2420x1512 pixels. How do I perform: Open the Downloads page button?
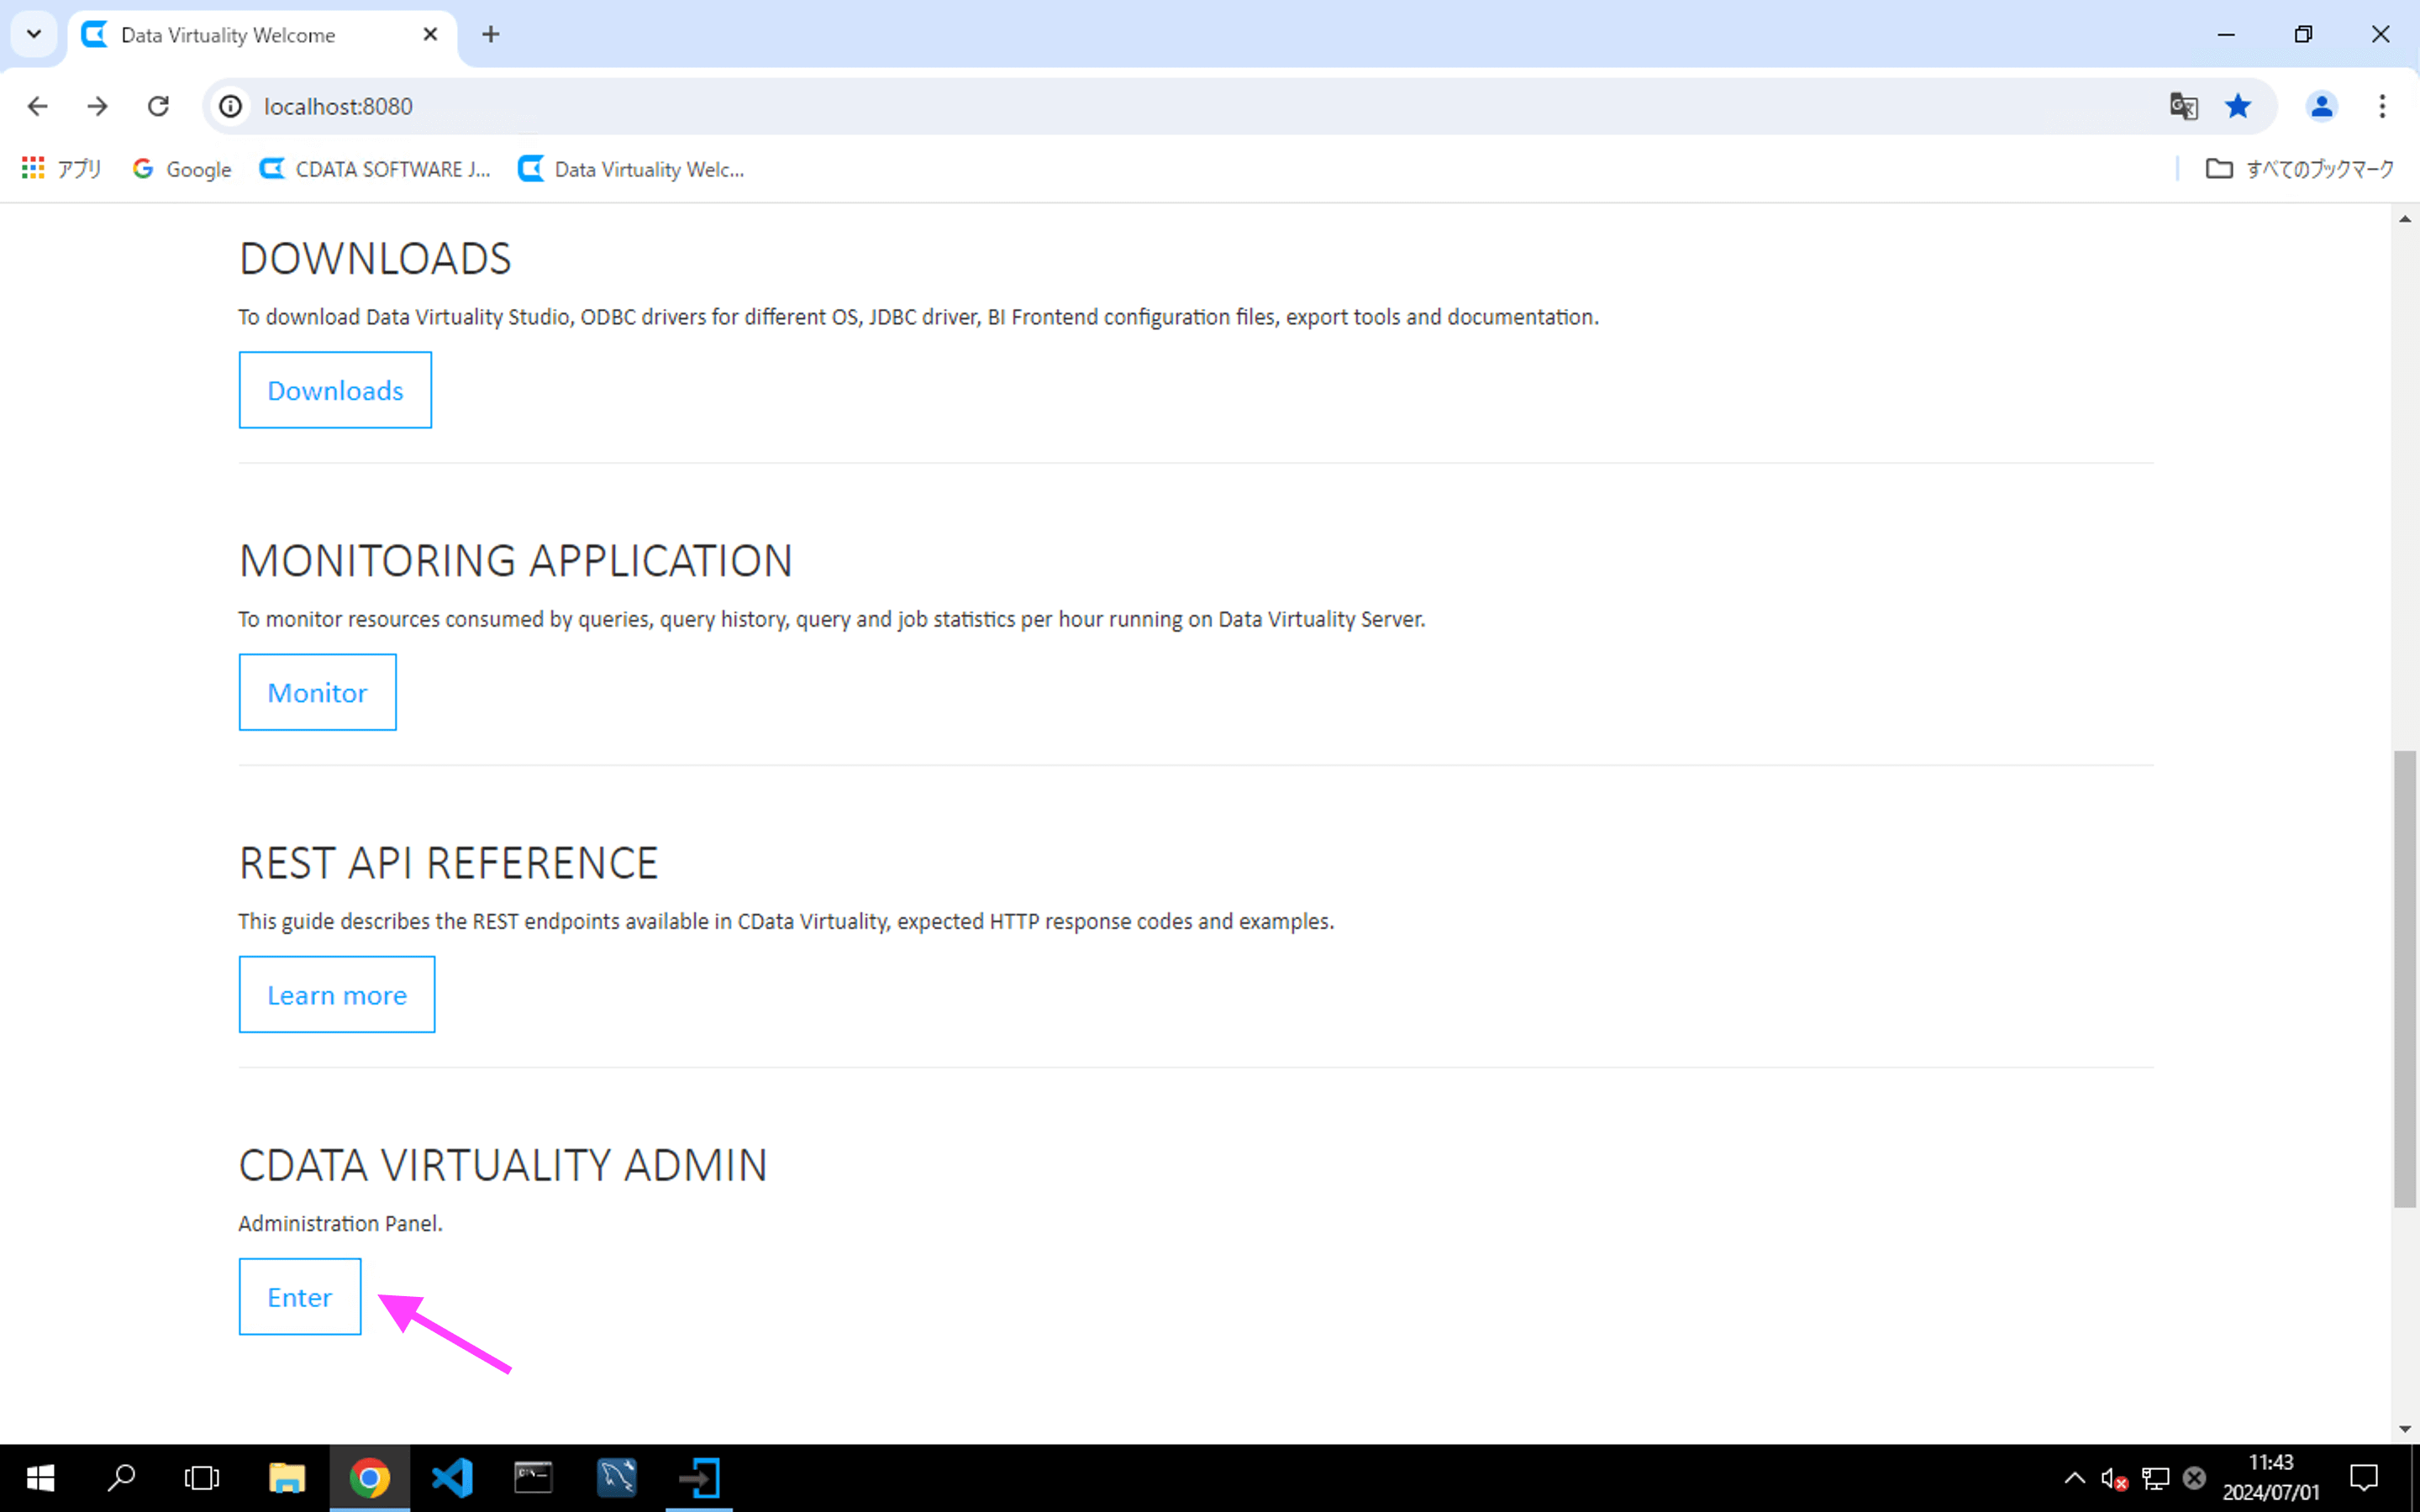[335, 390]
